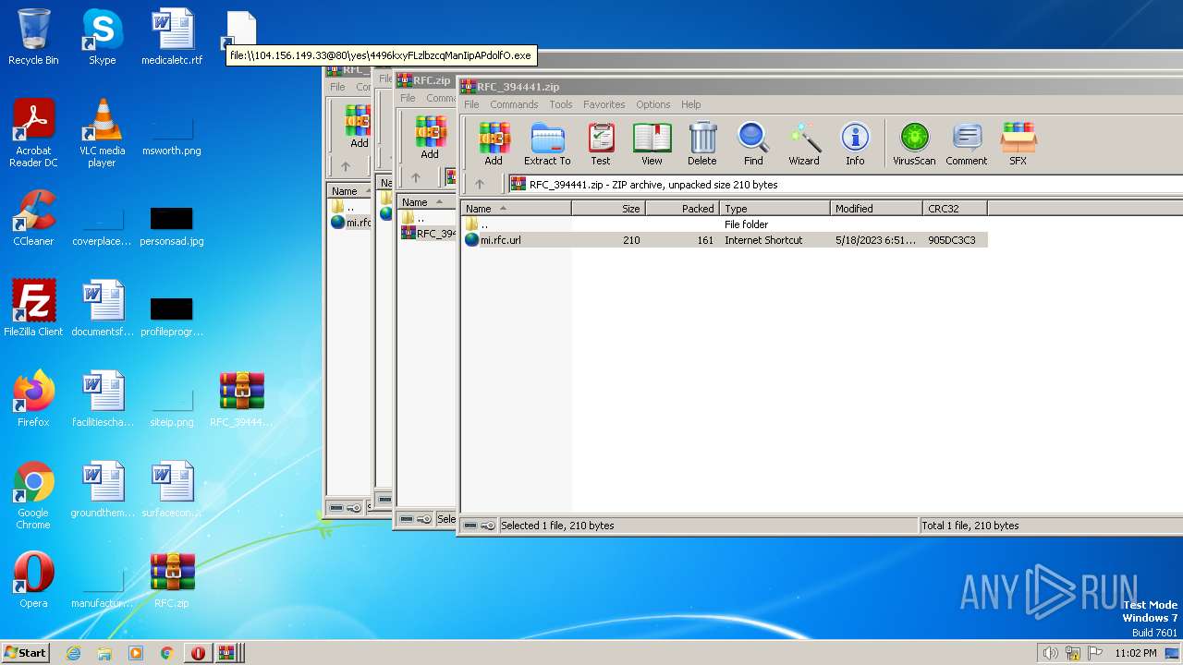The image size is (1183, 665).
Task: Sort by the Name column header
Action: click(x=516, y=209)
